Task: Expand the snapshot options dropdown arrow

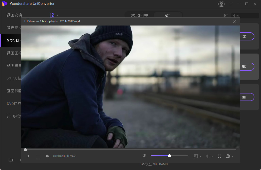Action: pos(232,156)
